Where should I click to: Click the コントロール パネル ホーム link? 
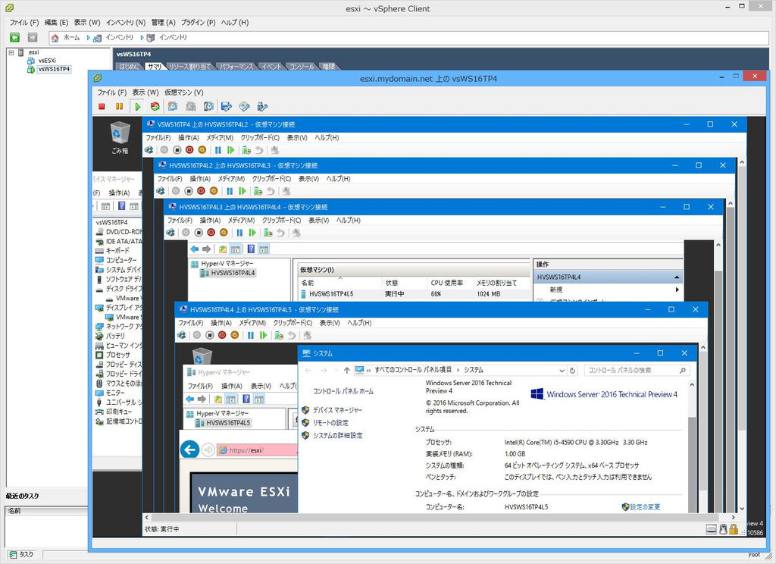tap(343, 391)
